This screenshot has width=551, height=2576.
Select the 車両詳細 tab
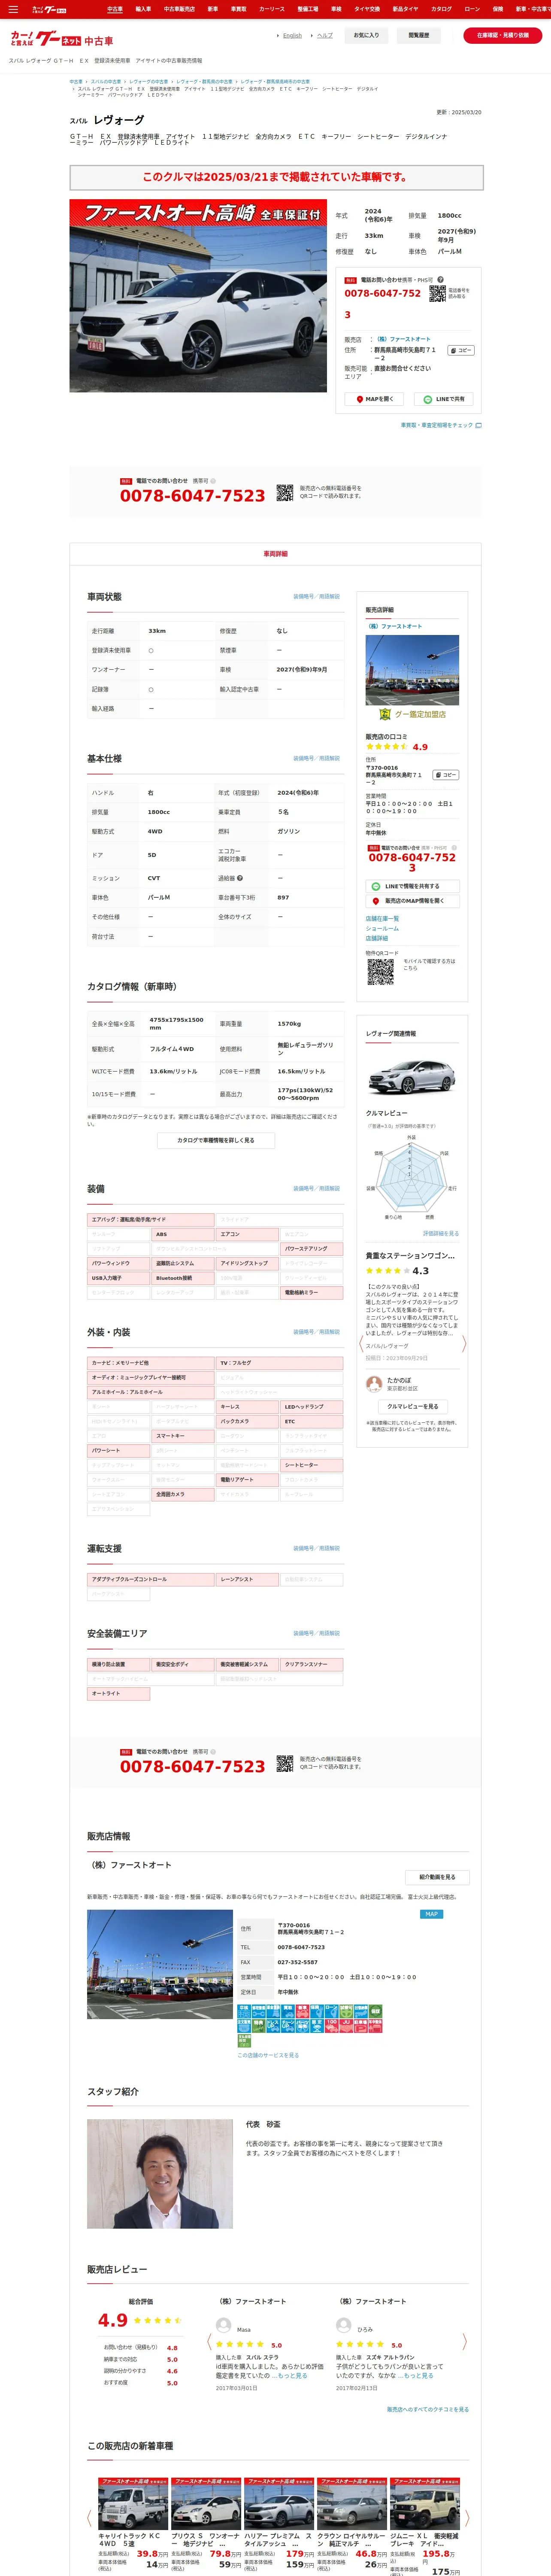click(275, 554)
